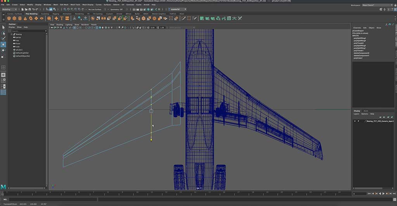Toggle the Symmetry: Off setting
This screenshot has height=206, width=397.
[x=117, y=9]
